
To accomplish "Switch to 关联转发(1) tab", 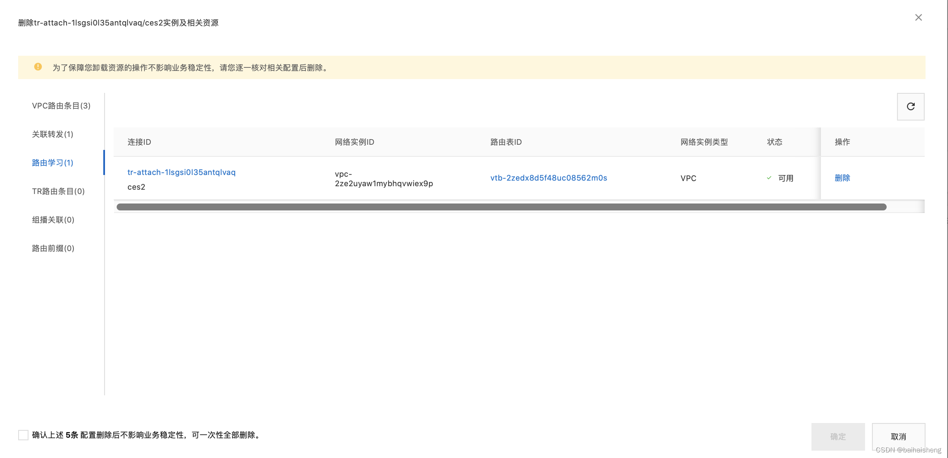I will [53, 134].
